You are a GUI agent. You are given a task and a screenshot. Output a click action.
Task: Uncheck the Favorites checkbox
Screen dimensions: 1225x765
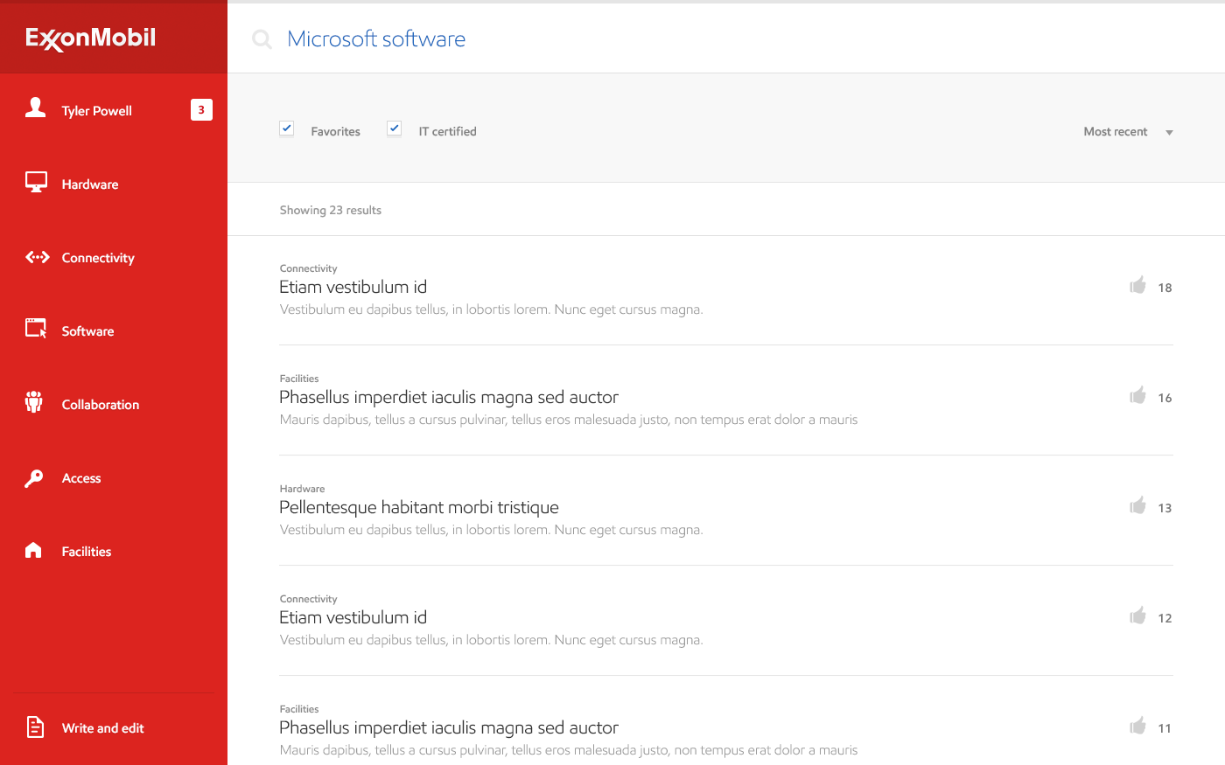[287, 129]
